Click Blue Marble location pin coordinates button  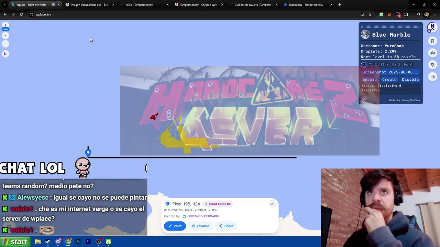[x=364, y=64]
